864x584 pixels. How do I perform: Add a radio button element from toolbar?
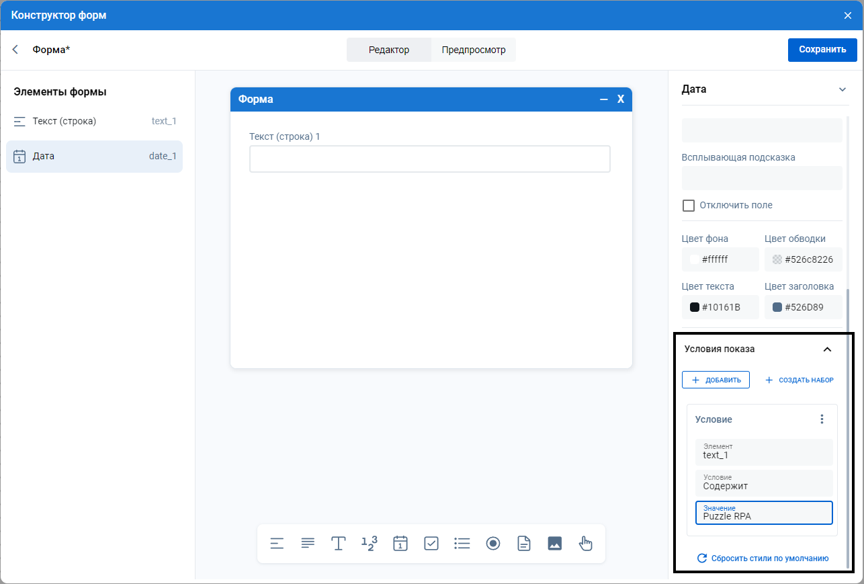493,543
